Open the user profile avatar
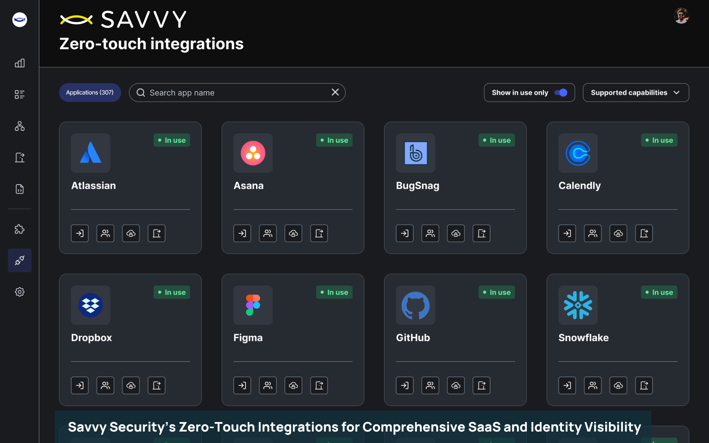This screenshot has height=443, width=709. (682, 16)
